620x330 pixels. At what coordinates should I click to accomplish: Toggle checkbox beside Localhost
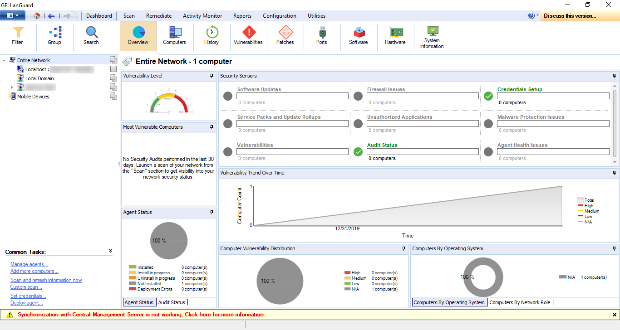point(113,69)
